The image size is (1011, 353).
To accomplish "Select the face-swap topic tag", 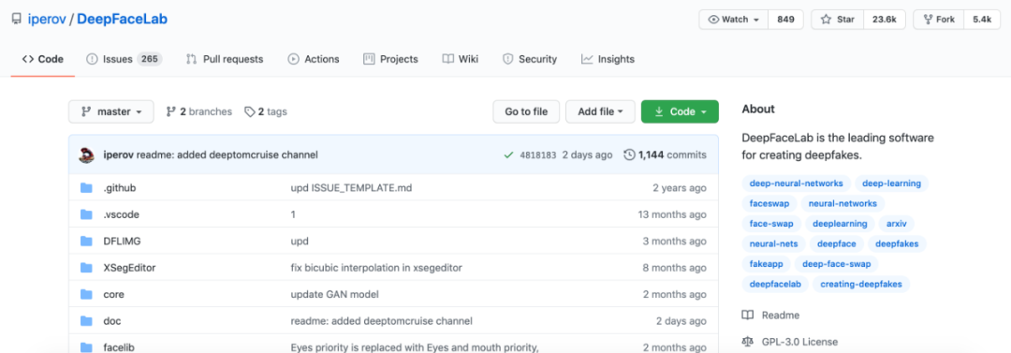I will tap(771, 224).
